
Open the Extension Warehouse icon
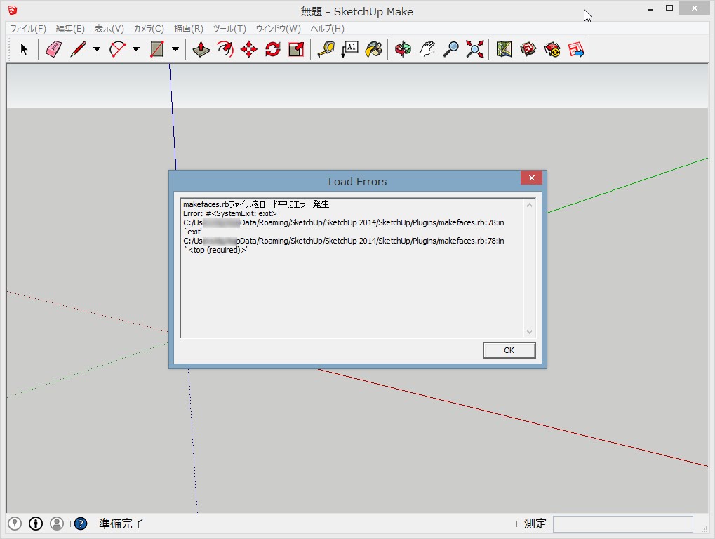pyautogui.click(x=552, y=49)
